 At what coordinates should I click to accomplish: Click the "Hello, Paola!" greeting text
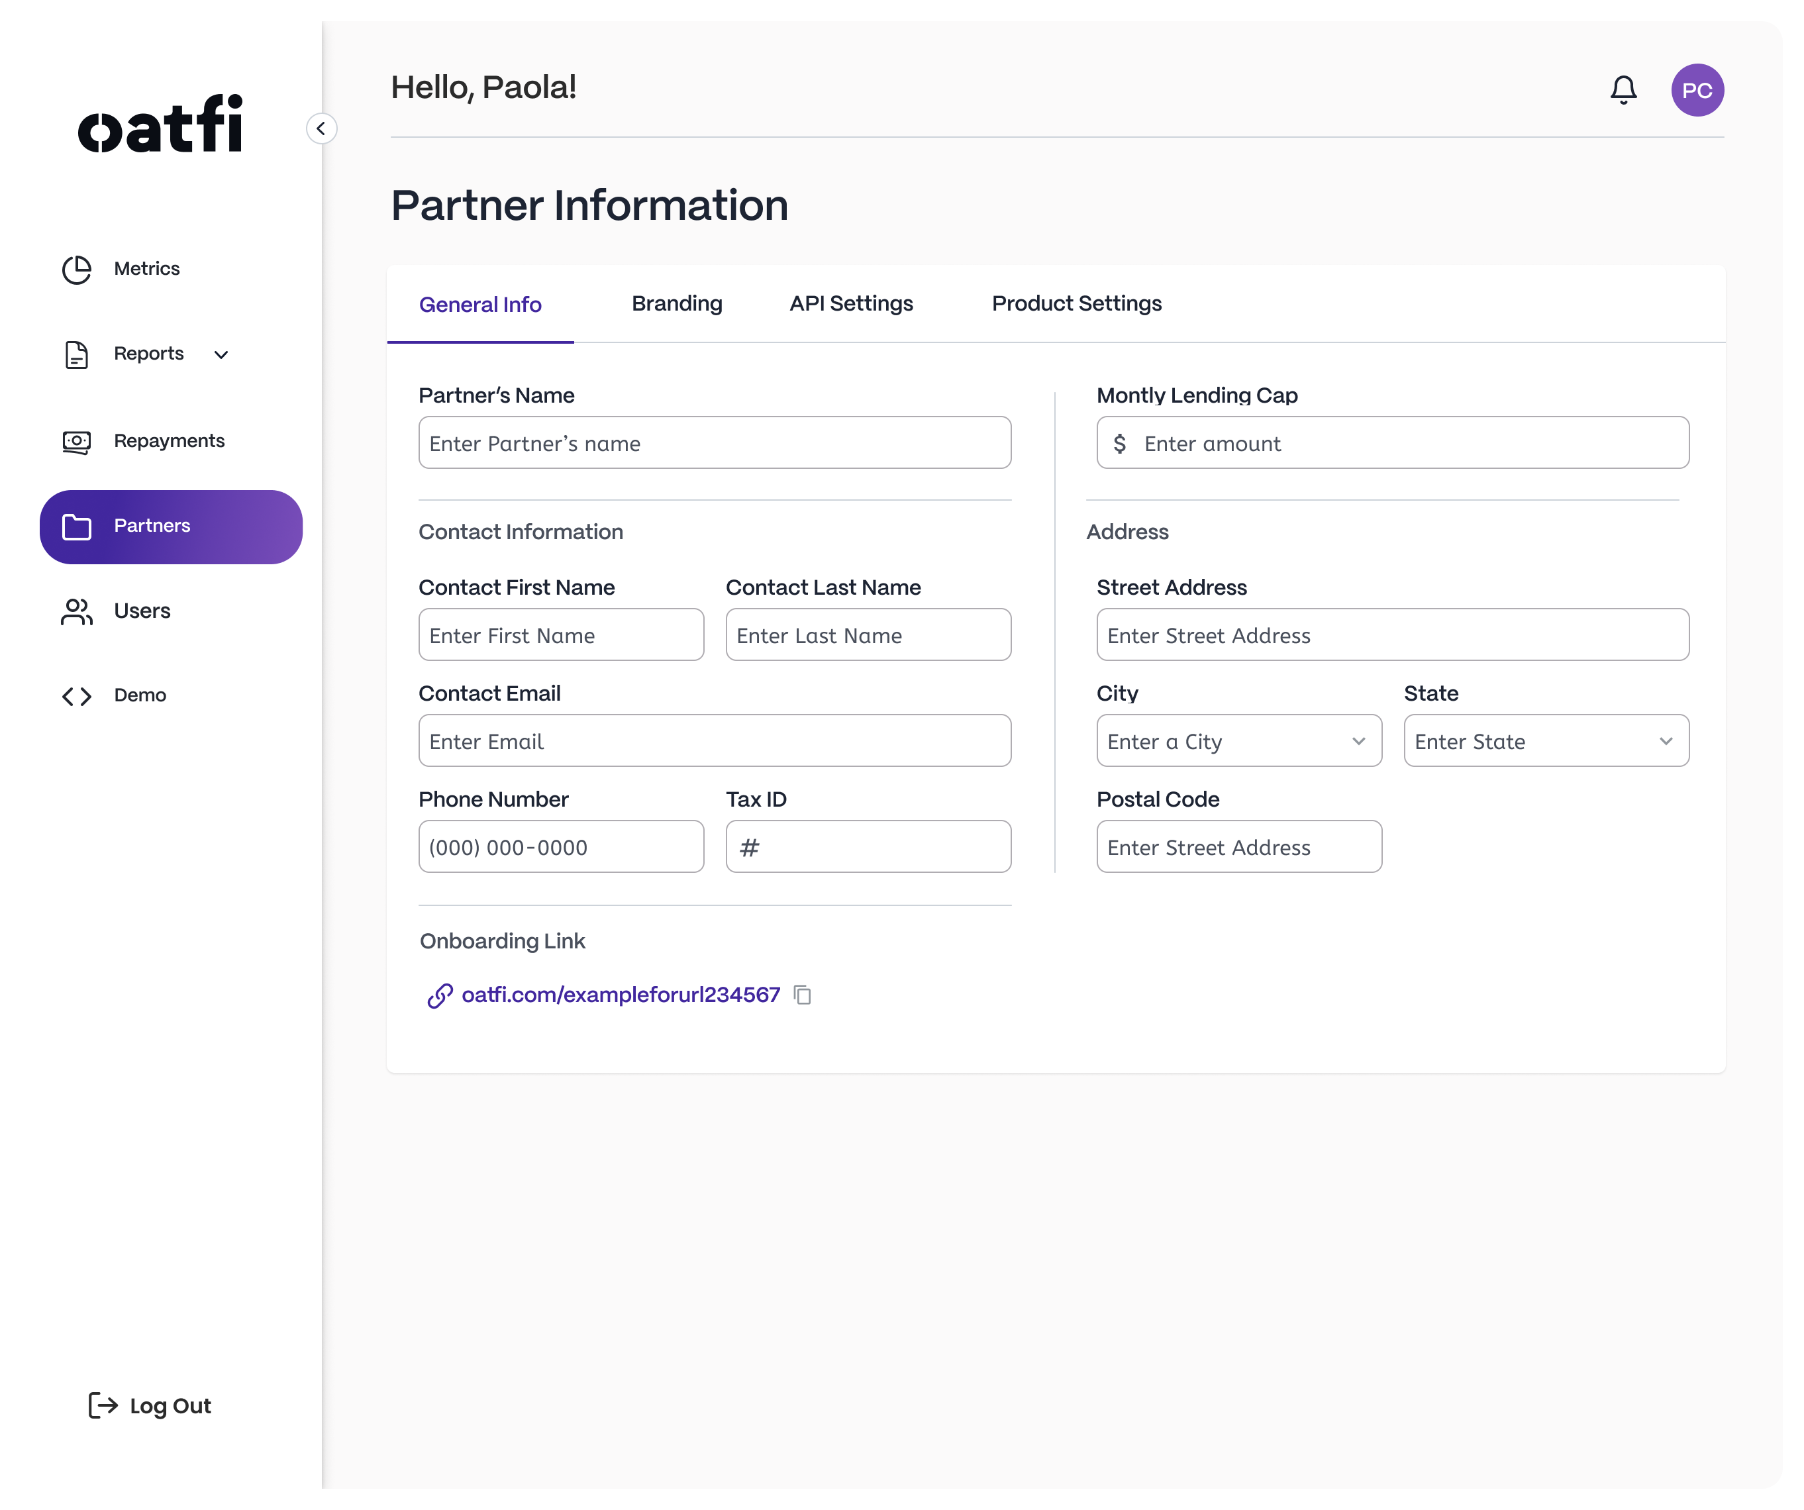483,87
